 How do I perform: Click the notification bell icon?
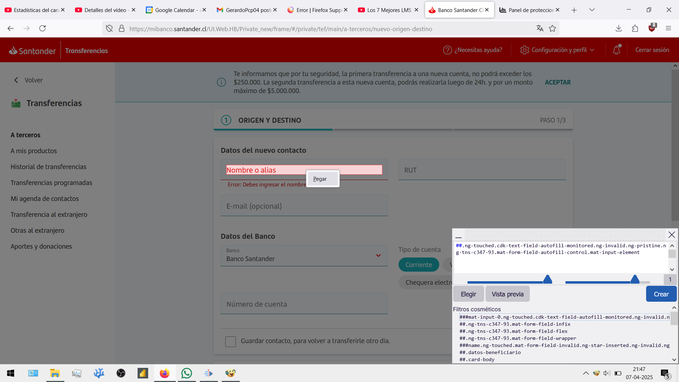pos(616,50)
